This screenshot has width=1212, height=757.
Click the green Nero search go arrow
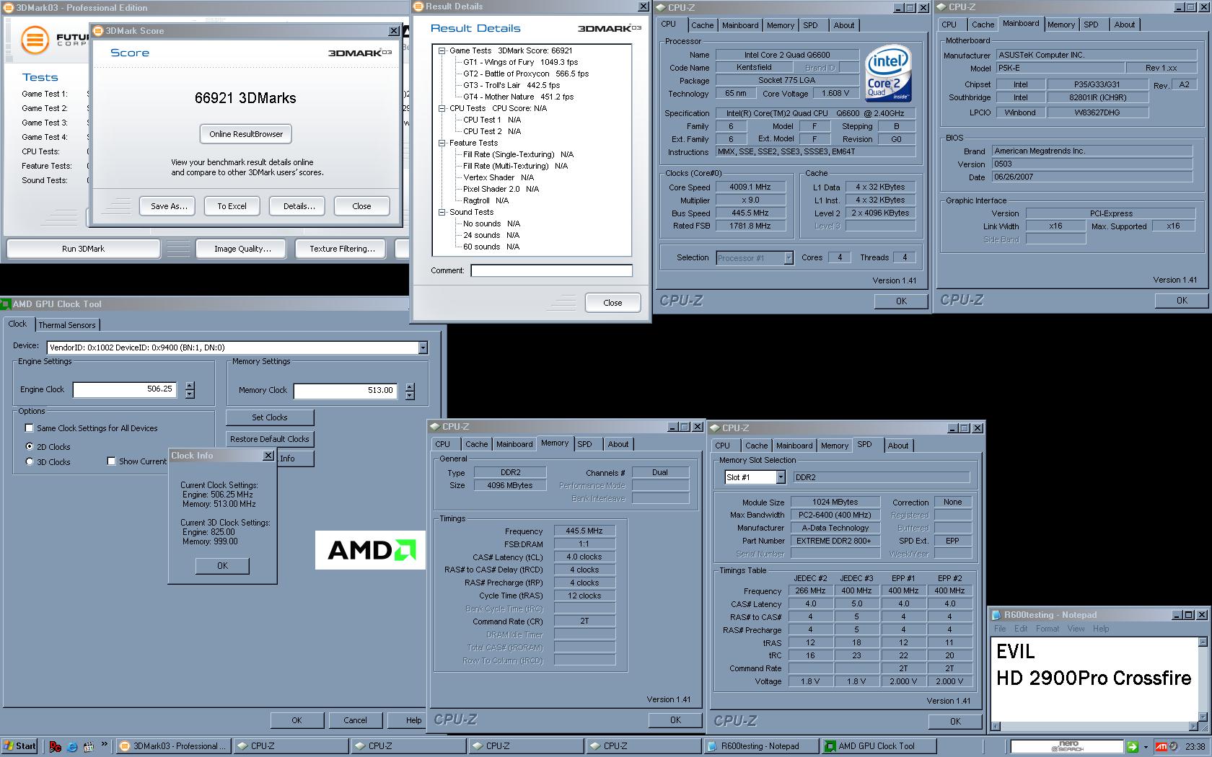(1132, 746)
